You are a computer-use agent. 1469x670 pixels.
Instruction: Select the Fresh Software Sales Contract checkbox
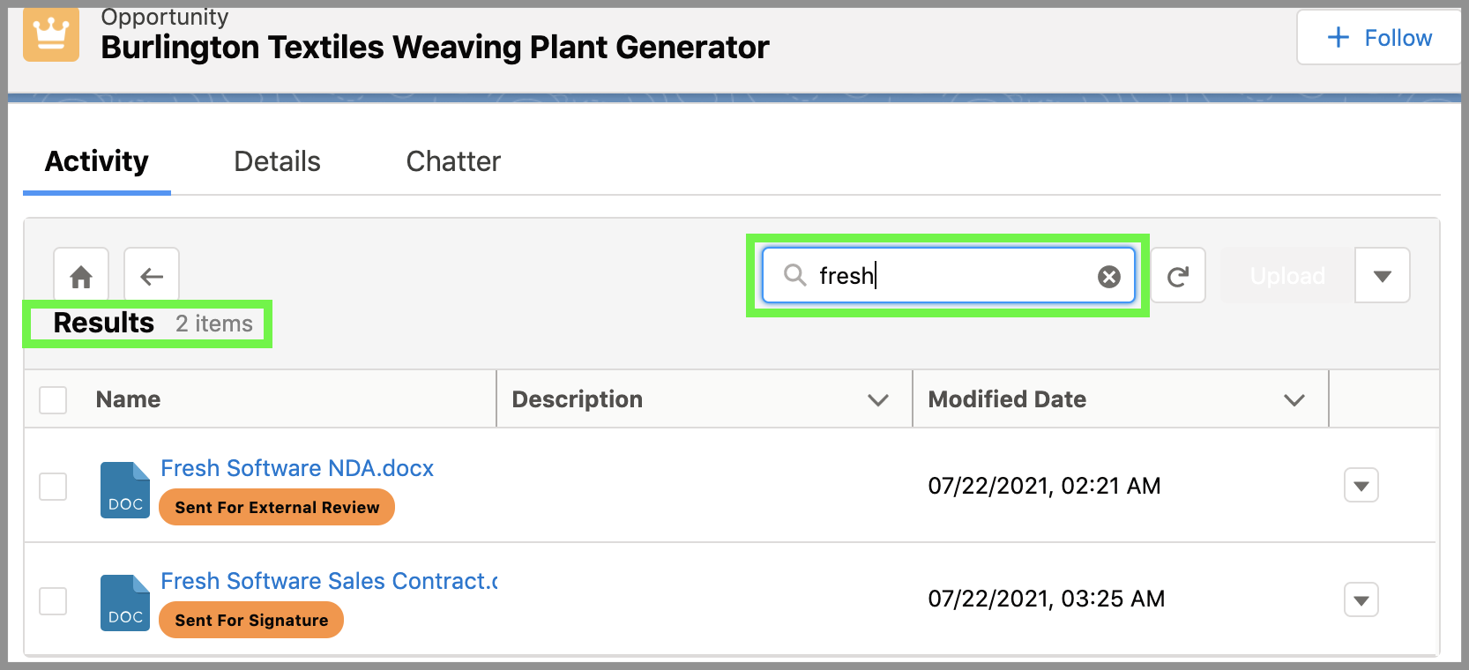click(x=53, y=600)
